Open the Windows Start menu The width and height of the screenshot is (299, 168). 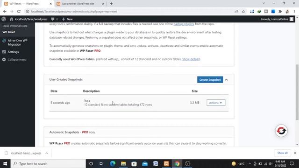tap(5, 164)
